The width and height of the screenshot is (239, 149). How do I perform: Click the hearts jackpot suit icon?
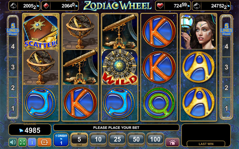point(160,6)
